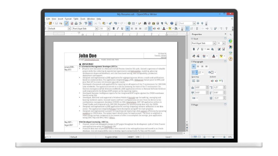Type in the Find toolbar search field
Viewport: 278px width, 156px height.
(x=186, y=23)
